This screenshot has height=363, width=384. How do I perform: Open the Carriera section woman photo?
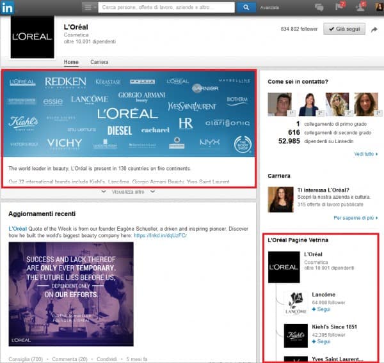(281, 199)
